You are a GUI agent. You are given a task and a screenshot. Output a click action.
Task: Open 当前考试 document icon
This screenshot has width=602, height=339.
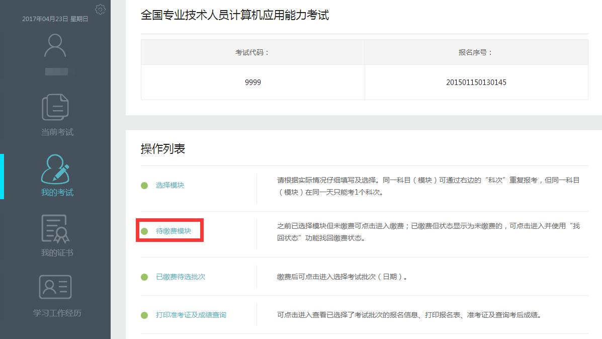click(x=55, y=107)
